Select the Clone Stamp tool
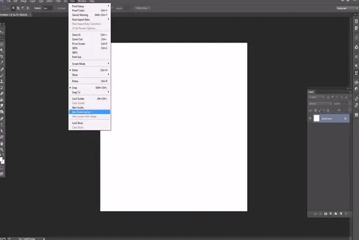Viewport: 359px width, 240px height. point(2,81)
